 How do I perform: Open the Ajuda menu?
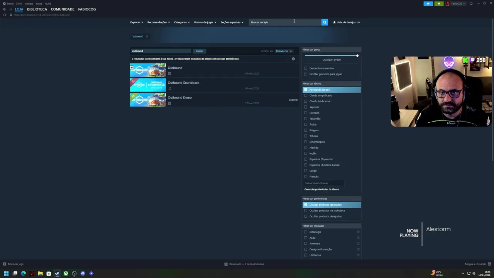(48, 3)
